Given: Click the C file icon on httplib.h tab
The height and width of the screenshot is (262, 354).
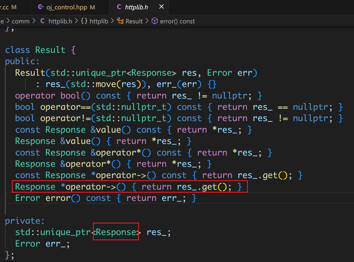Looking at the screenshot, I should pos(119,7).
